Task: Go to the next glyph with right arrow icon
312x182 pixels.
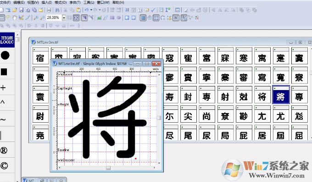Action: click(x=134, y=18)
